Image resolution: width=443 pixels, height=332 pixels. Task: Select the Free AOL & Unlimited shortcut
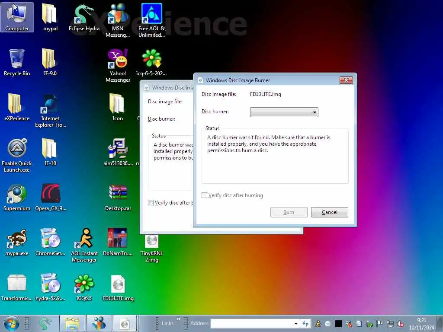click(151, 20)
